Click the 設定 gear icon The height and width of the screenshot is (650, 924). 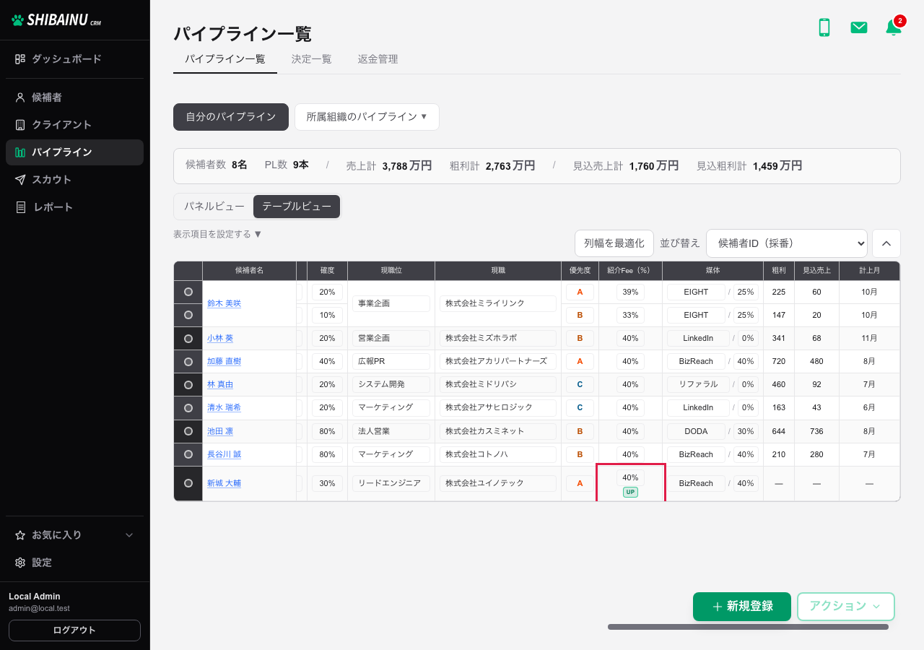tap(20, 563)
